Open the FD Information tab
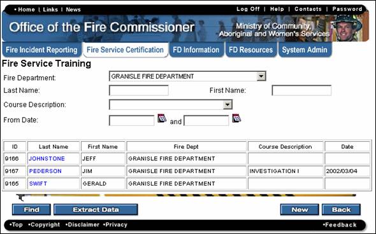Screen dimensions: 376x234 tap(196, 50)
